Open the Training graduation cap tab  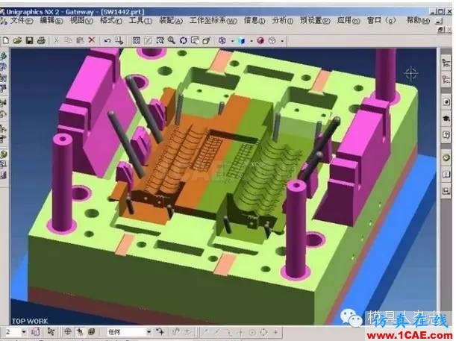coord(446,119)
